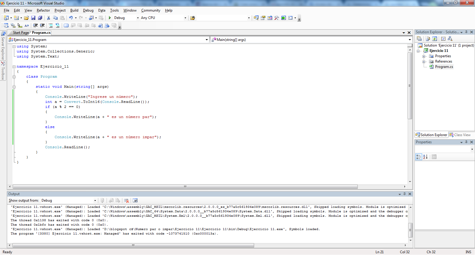Toggle word wrap in Output pane
This screenshot has height=255, width=475.
[x=135, y=200]
